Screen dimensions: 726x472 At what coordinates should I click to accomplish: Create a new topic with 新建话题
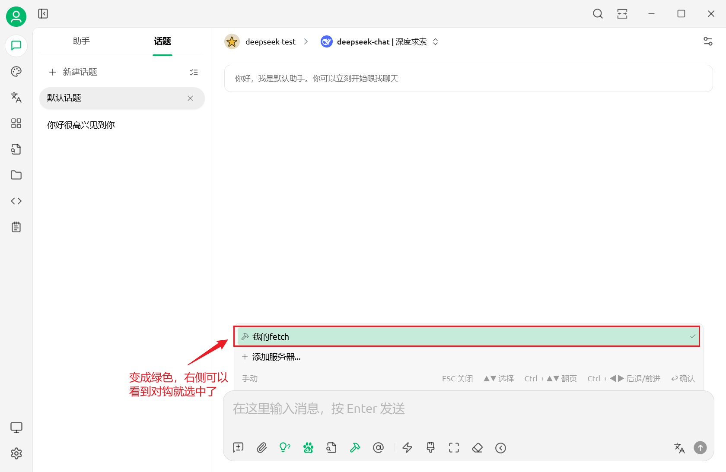tap(73, 72)
